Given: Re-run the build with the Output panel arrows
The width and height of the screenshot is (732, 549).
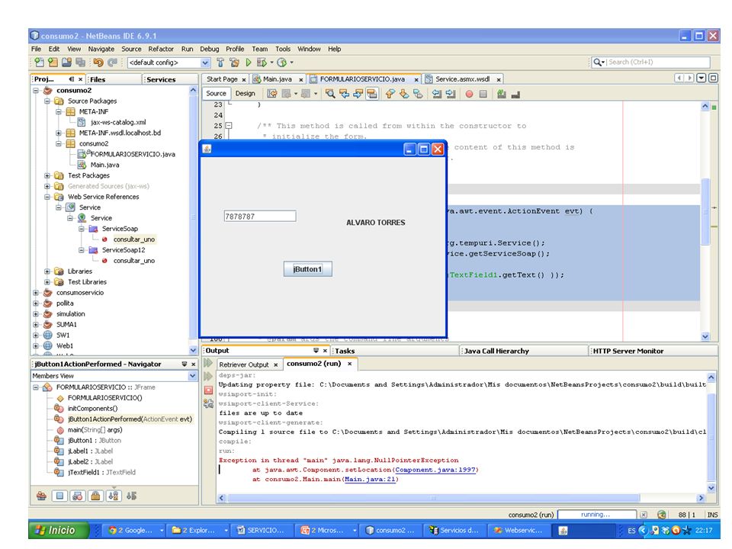Looking at the screenshot, I should 208,363.
